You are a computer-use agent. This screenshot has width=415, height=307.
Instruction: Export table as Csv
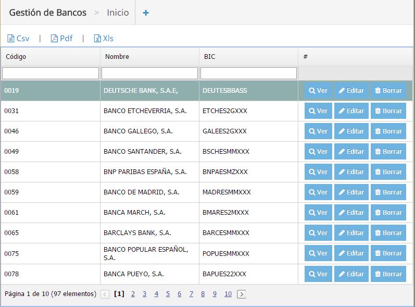18,39
